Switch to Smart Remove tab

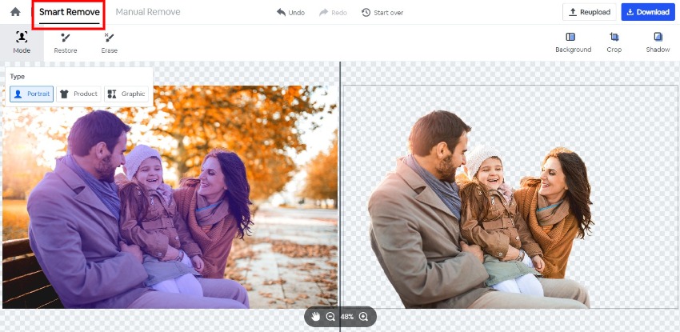(70, 12)
